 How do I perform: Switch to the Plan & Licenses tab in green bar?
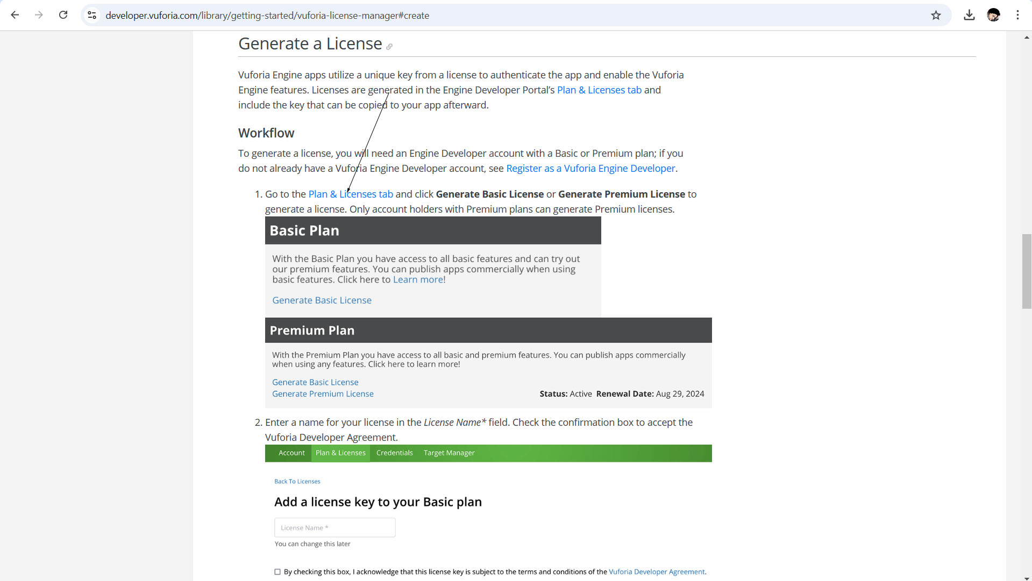point(340,453)
